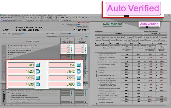Open the Partner's SSN dropdown
The width and height of the screenshot is (171, 108).
point(17,34)
